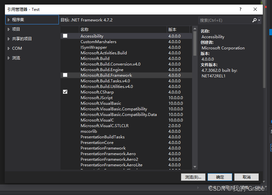Select the Microsoft.Activities.Build row
272x195 pixels.
(126, 53)
